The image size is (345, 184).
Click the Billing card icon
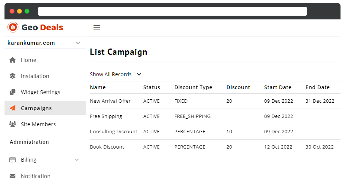coord(13,160)
